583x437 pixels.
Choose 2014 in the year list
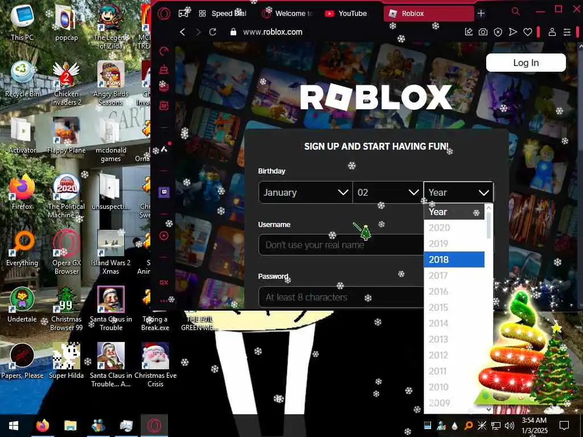click(454, 323)
